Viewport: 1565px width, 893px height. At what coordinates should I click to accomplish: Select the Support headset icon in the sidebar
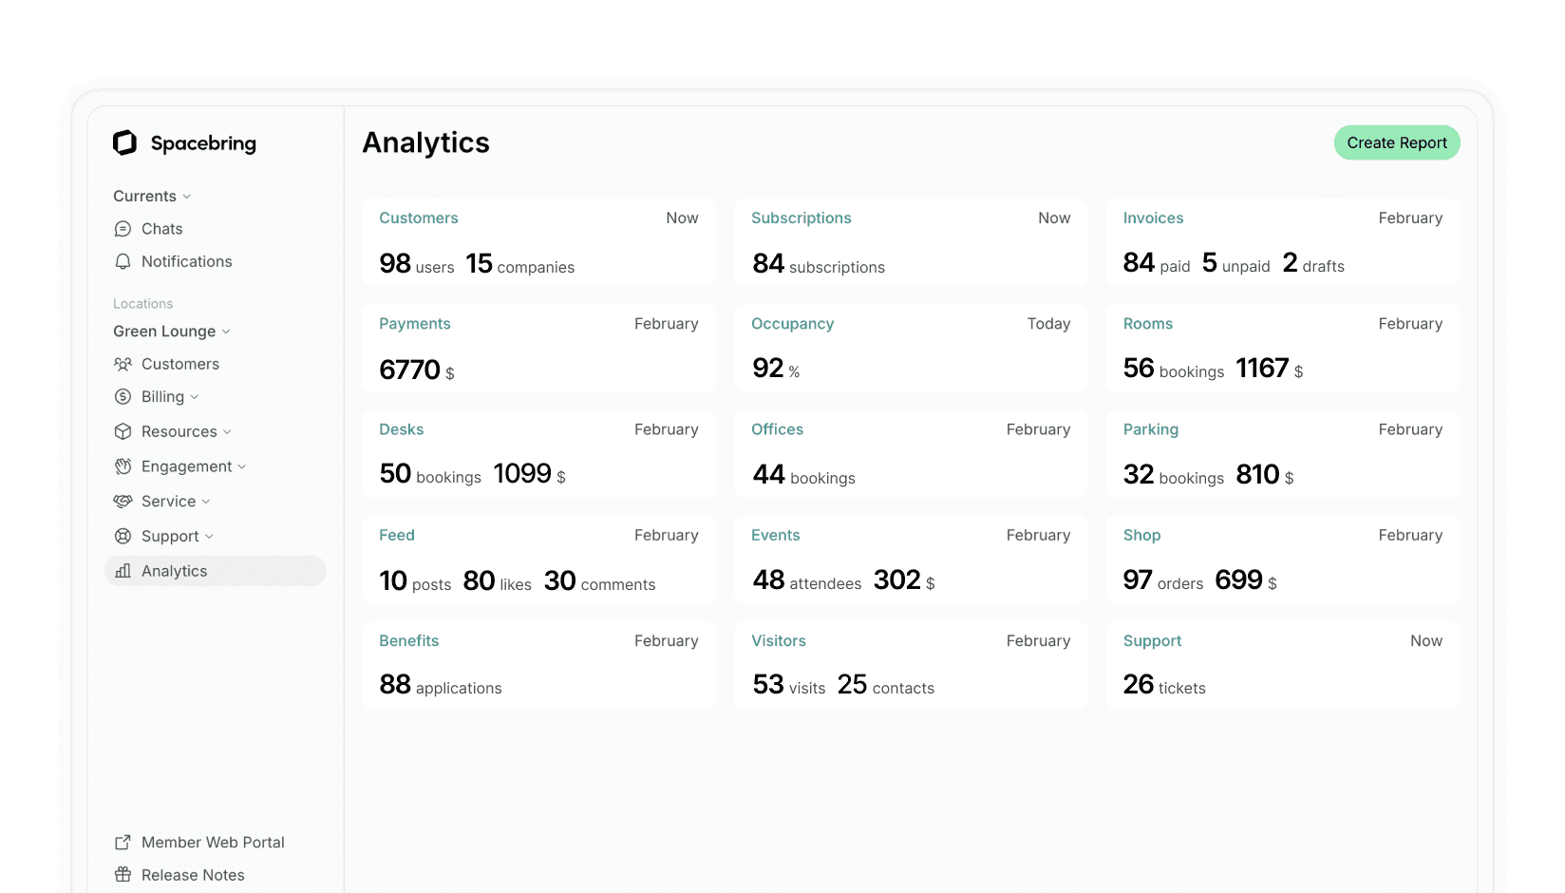(123, 536)
